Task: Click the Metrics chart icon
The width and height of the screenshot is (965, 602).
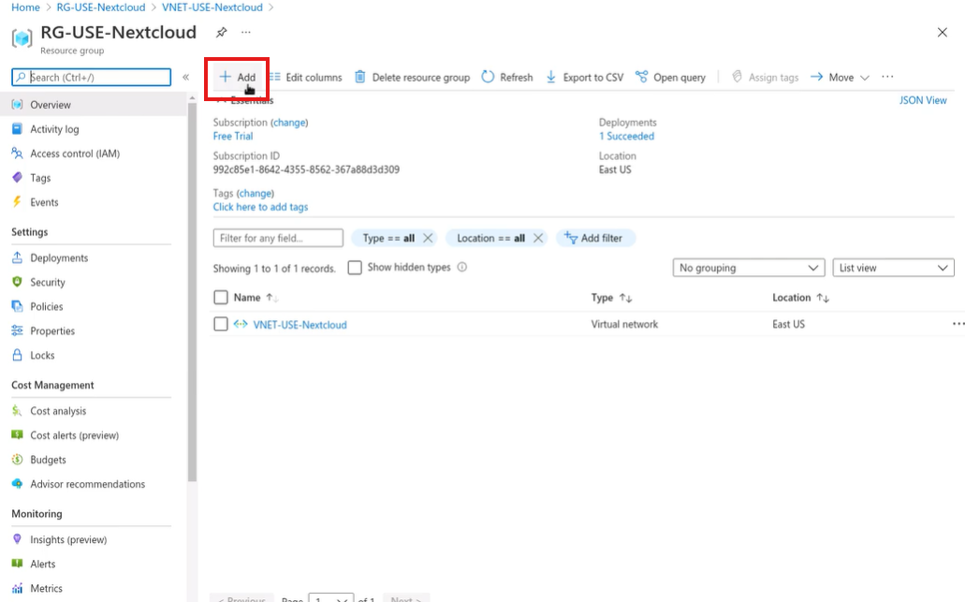Action: tap(17, 589)
